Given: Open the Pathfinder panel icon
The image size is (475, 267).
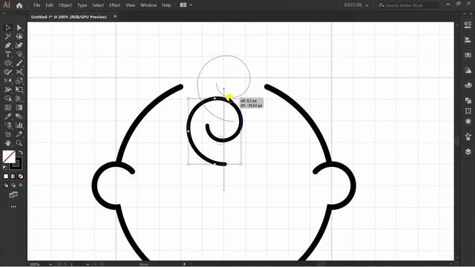Looking at the screenshot, I should [x=468, y=100].
